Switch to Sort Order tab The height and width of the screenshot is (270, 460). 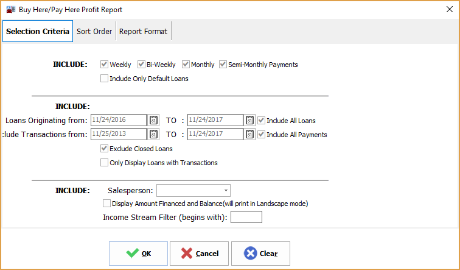point(94,32)
